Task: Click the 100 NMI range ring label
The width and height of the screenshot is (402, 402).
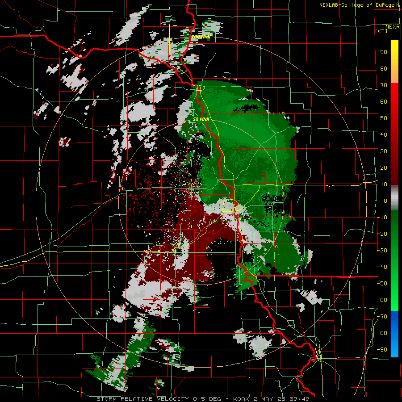Action: [201, 37]
